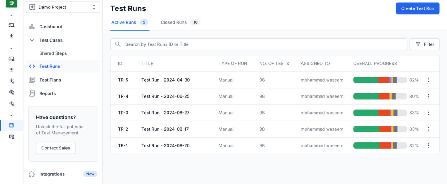Expand the Test Runs chevron in sidebar
The image size is (447, 184).
coord(32,66)
